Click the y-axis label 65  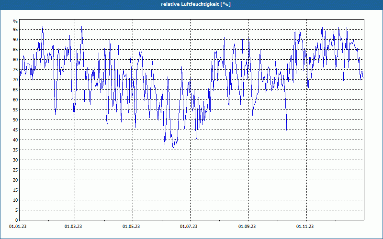click(15, 90)
